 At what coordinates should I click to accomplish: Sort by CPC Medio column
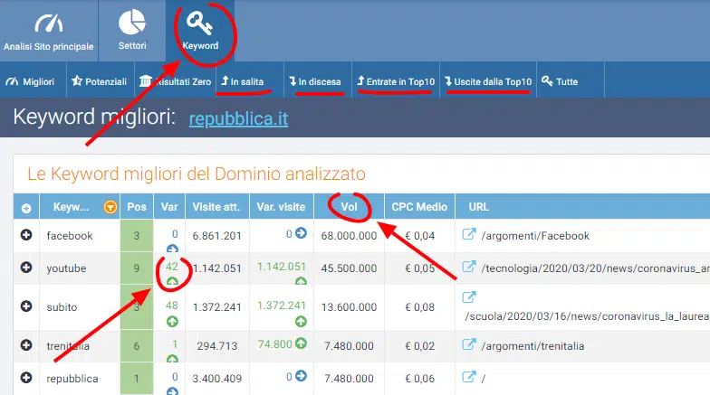[419, 207]
